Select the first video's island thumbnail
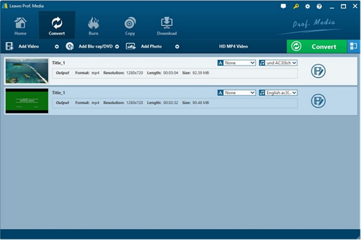Image resolution: width=361 pixels, height=240 pixels. tap(27, 71)
